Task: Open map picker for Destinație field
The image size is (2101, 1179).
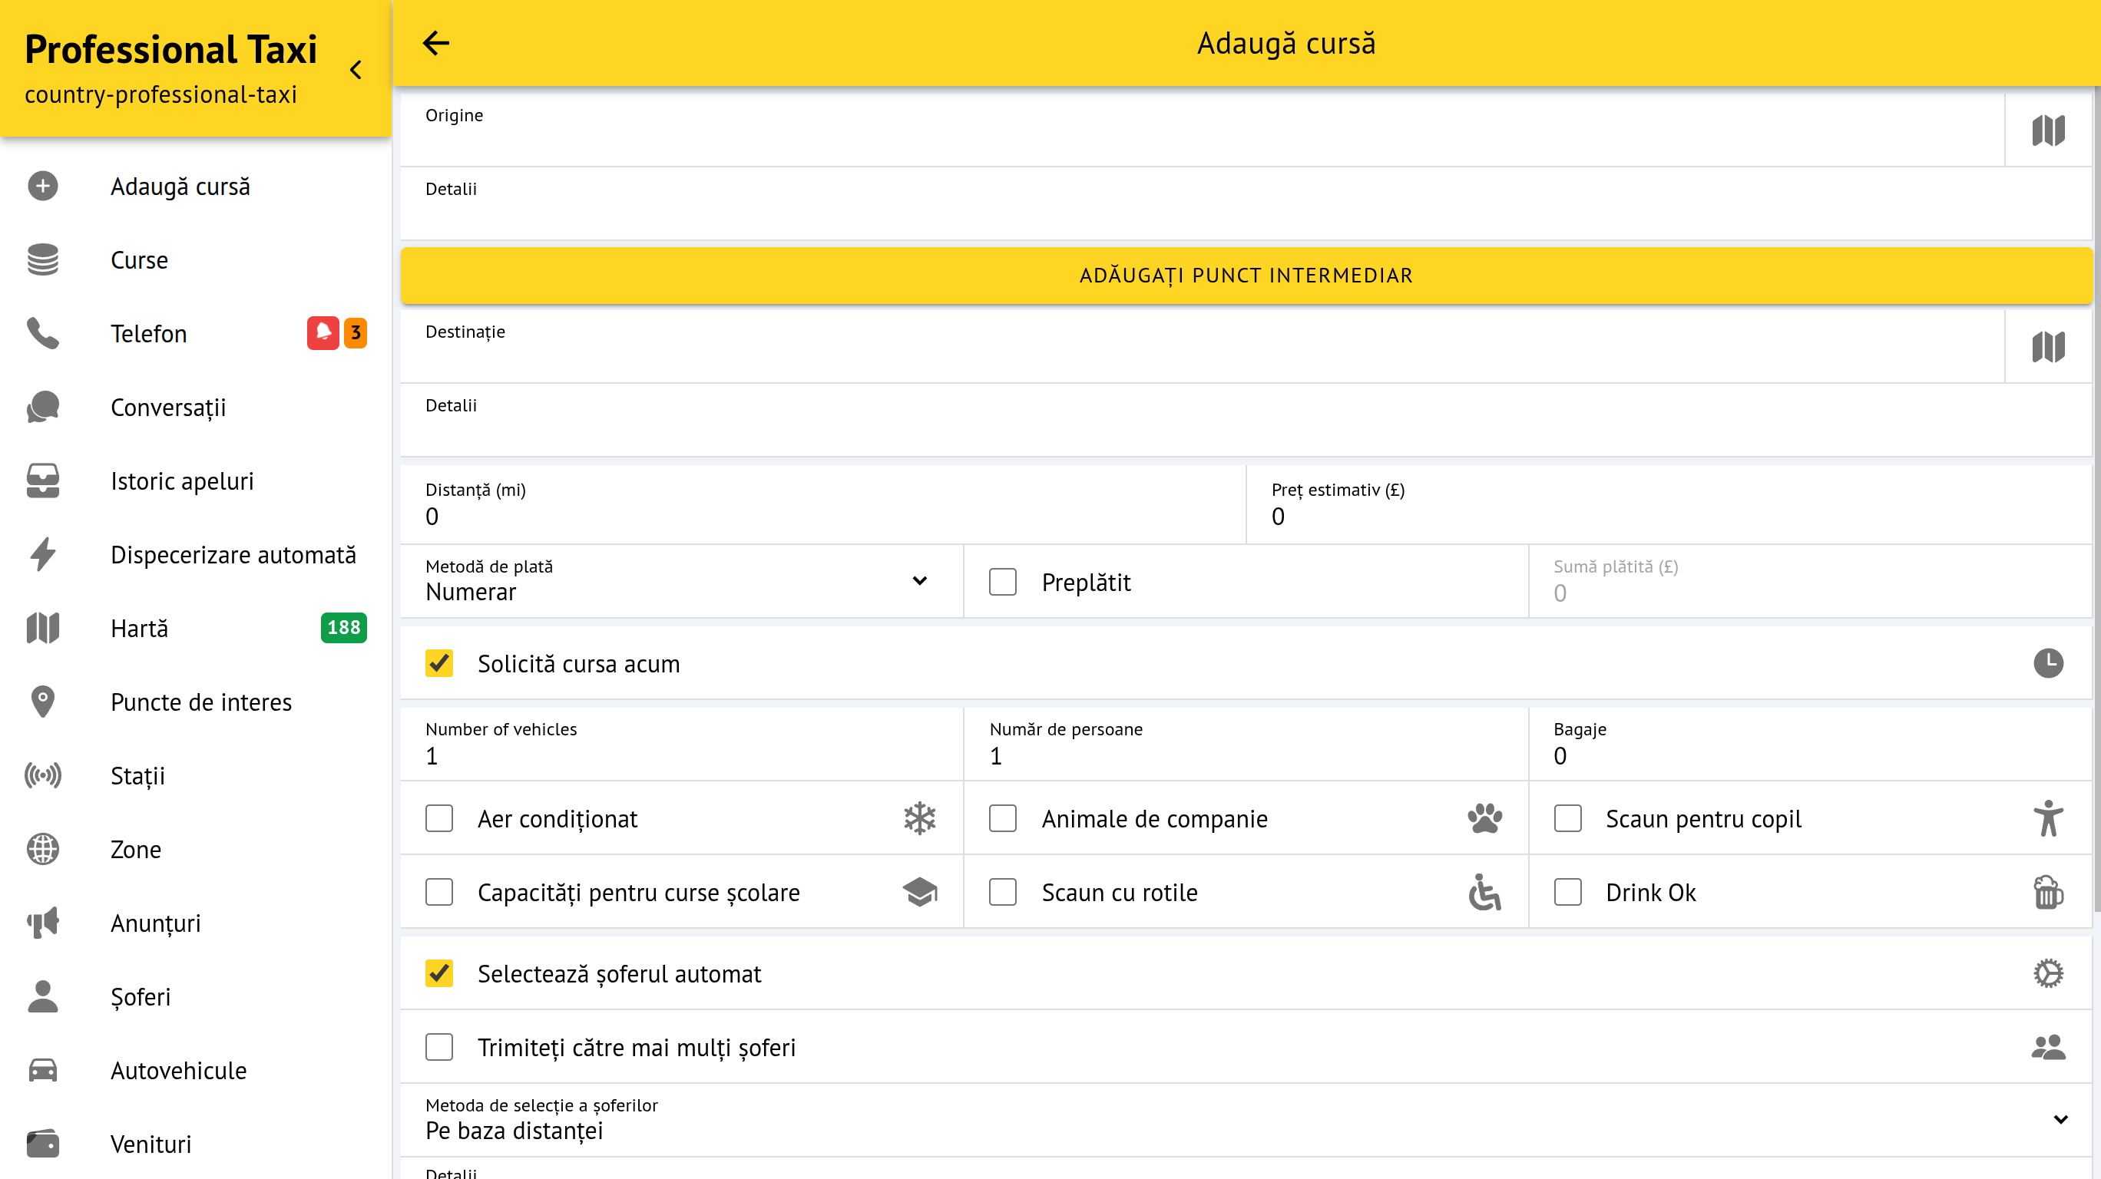Action: pyautogui.click(x=2047, y=348)
